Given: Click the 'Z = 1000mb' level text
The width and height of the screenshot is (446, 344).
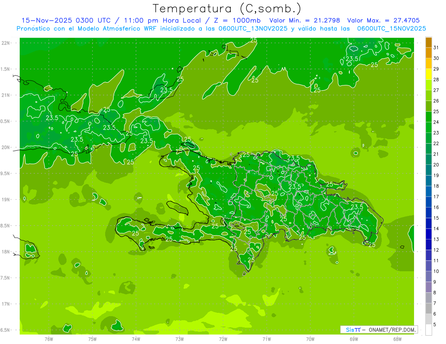Looking at the screenshot, I should point(237,20).
